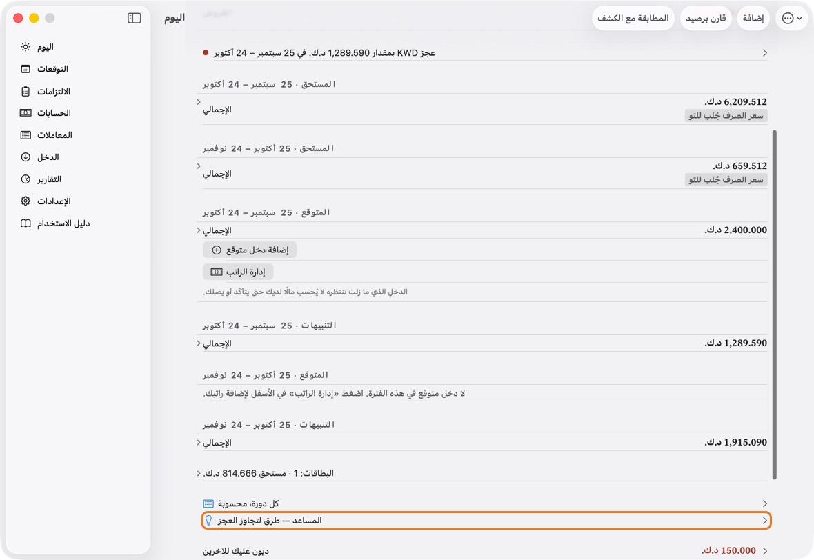
Task: Toggle the sidebar visibility icon
Action: [x=134, y=18]
